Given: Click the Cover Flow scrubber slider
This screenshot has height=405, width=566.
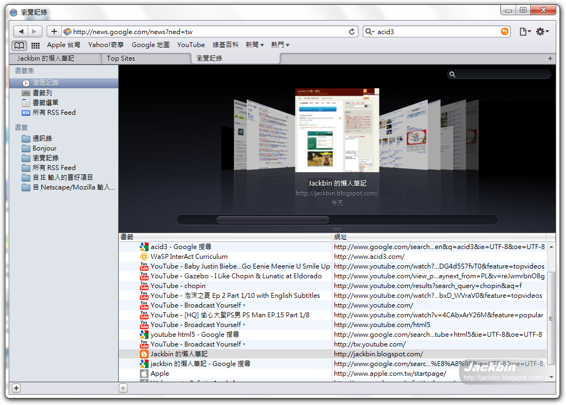Looking at the screenshot, I should click(x=273, y=220).
